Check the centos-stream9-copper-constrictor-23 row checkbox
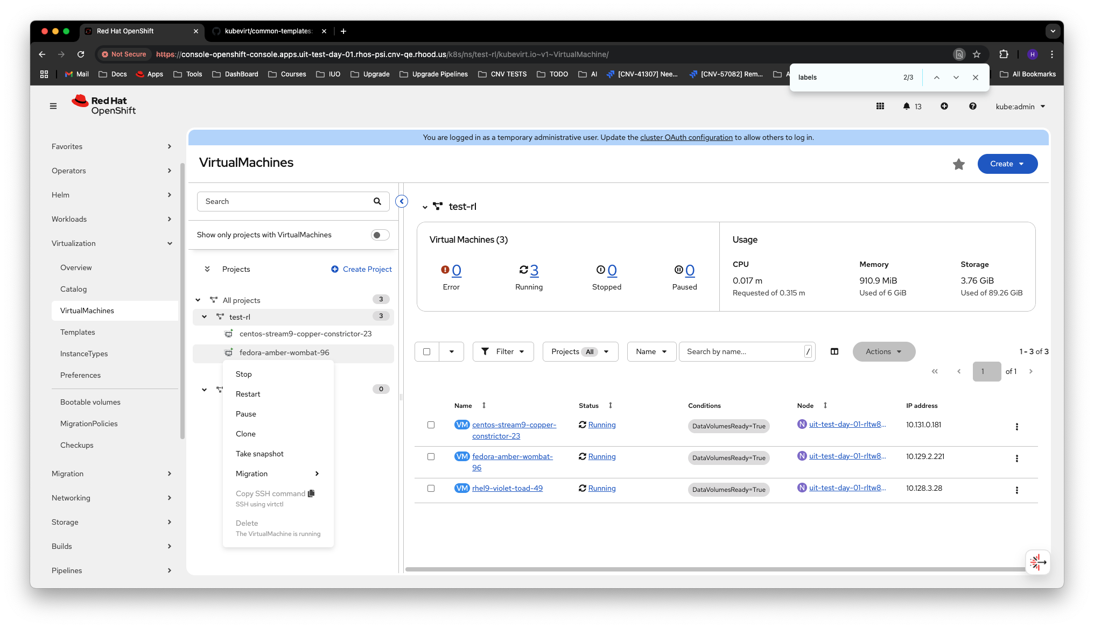1094x628 pixels. tap(431, 425)
